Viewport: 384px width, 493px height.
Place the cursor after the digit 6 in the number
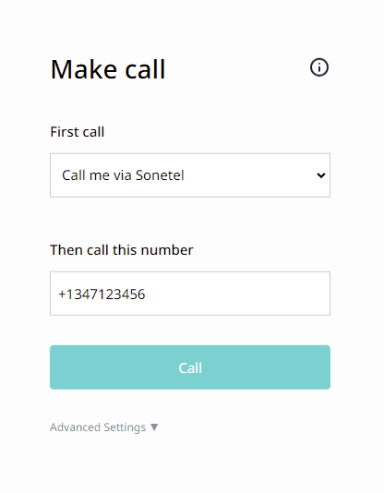(x=146, y=295)
